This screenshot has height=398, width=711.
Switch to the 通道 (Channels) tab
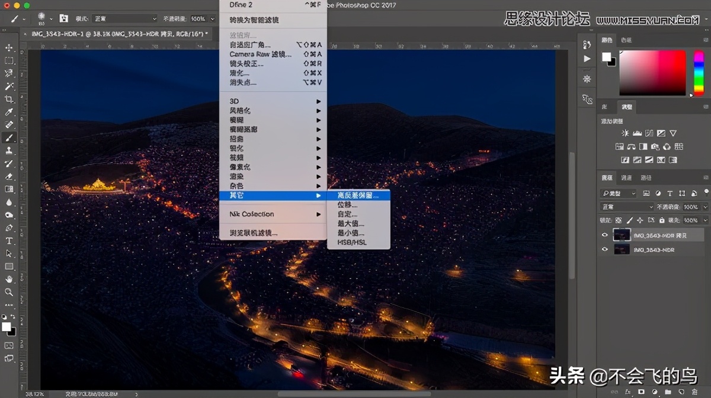pyautogui.click(x=626, y=178)
